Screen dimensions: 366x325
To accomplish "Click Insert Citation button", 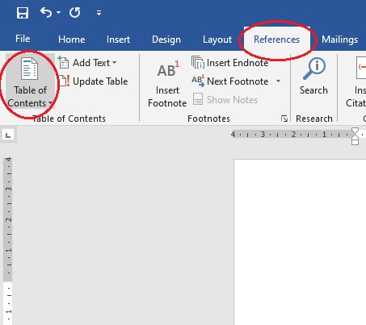I will pos(355,81).
